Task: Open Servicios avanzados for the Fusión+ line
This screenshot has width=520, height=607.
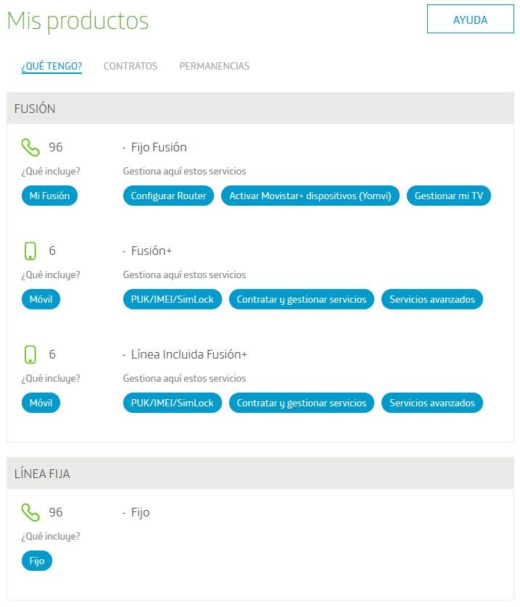Action: click(432, 299)
